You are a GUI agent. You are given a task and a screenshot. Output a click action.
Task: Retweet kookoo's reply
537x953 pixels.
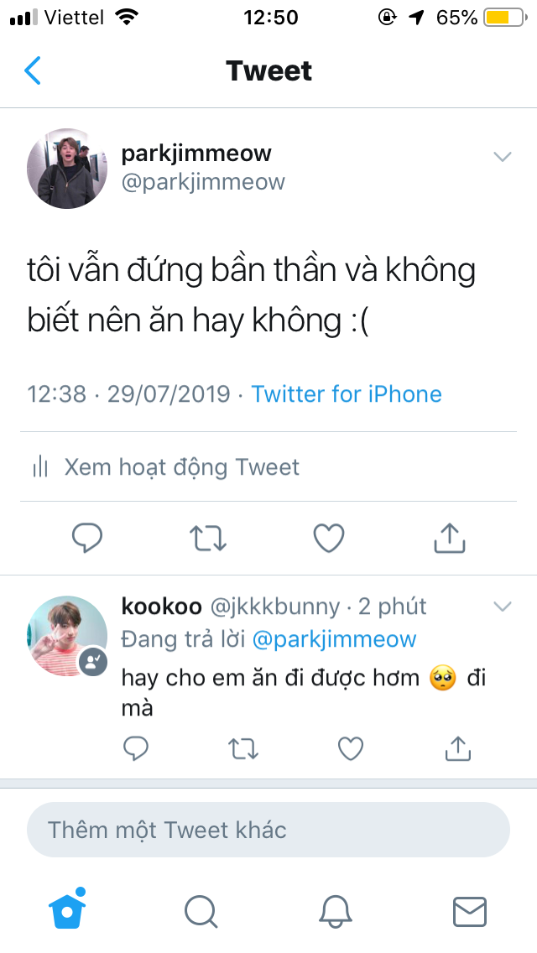point(243,749)
